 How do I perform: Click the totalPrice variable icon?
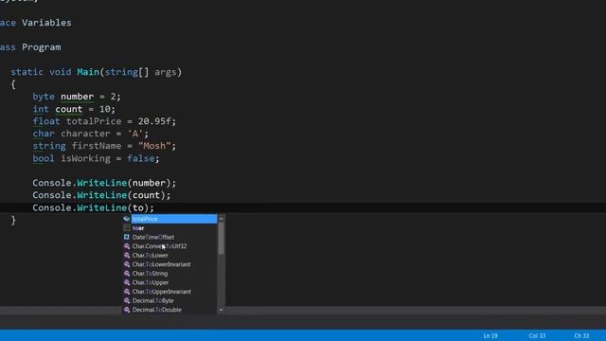[x=126, y=219]
